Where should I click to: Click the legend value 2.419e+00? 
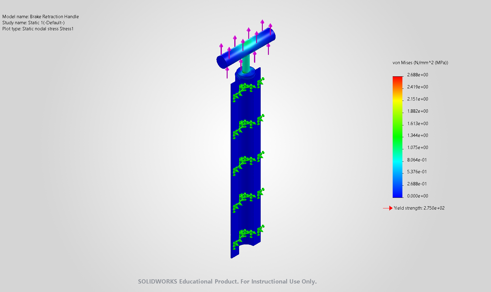[x=418, y=87]
